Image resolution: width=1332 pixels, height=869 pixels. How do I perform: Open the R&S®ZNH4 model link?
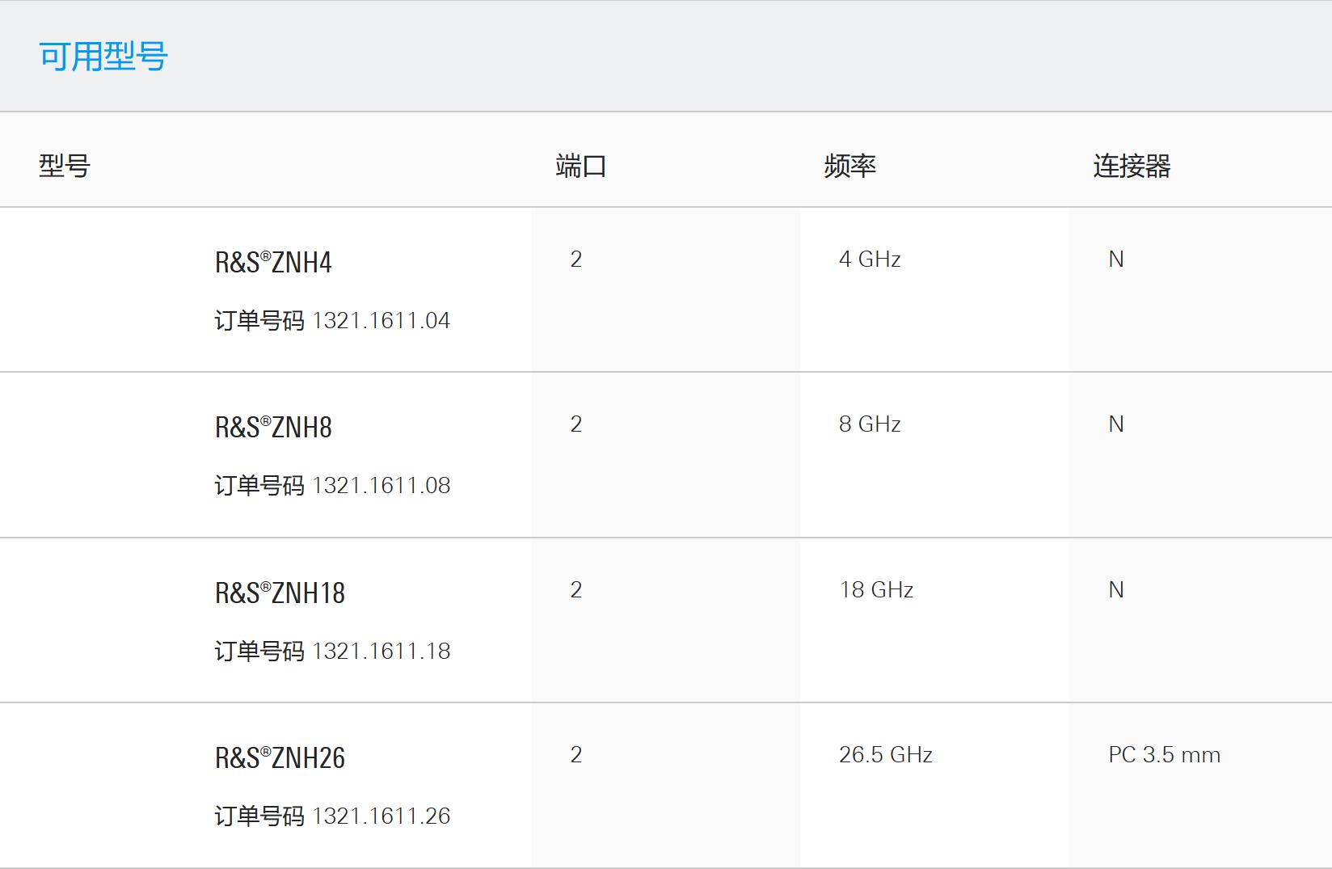pyautogui.click(x=273, y=263)
